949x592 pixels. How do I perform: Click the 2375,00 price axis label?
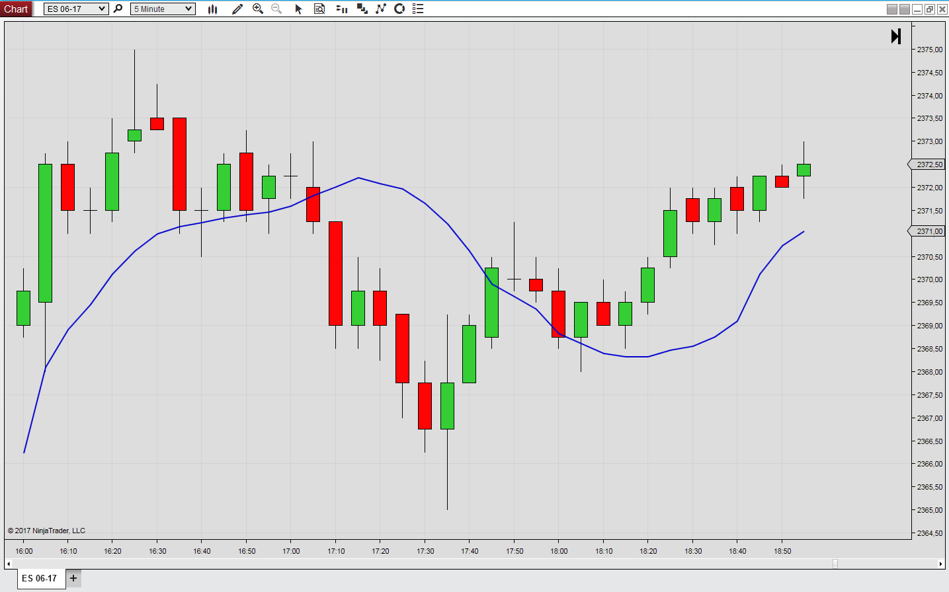coord(930,50)
